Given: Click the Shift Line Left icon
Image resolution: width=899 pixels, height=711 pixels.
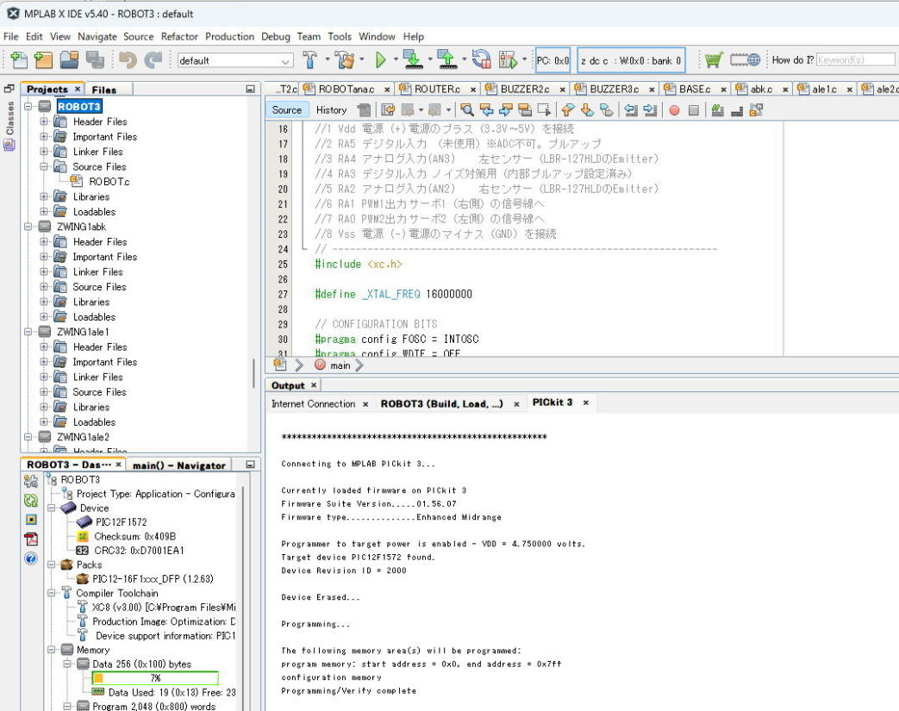Looking at the screenshot, I should coord(631,110).
